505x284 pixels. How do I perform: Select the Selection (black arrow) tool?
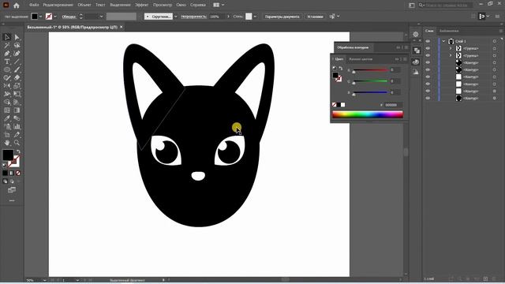pos(7,37)
